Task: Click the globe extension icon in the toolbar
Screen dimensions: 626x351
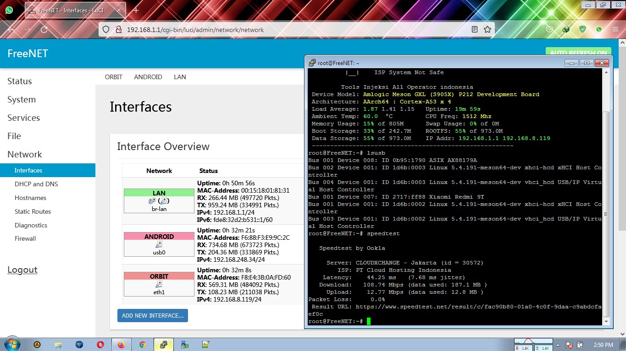Action: (x=566, y=29)
